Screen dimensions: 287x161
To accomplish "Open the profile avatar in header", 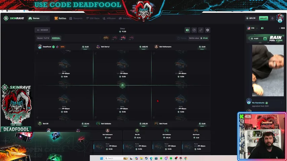I will (280, 18).
